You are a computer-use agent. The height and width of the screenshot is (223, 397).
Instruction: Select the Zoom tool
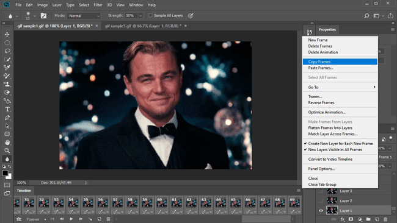[7, 150]
